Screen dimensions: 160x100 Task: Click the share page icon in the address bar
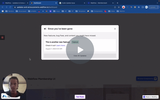click(115, 7)
